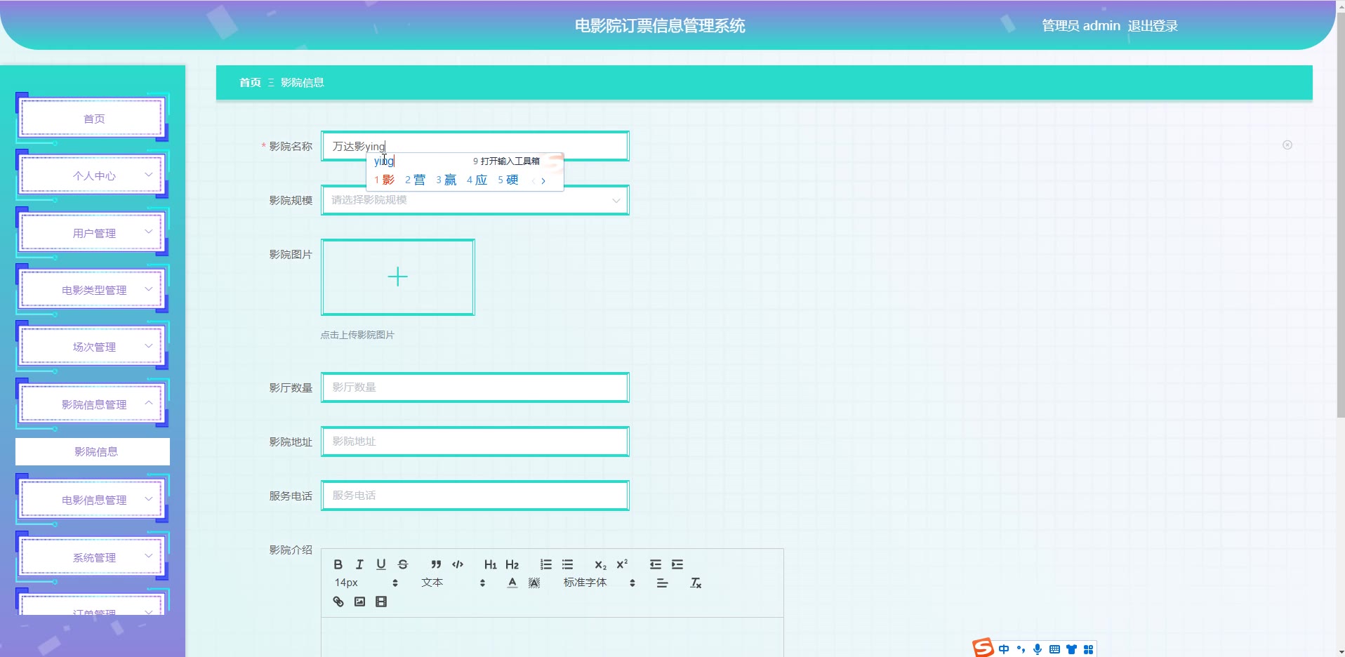Apply superscript formatting

tap(622, 564)
